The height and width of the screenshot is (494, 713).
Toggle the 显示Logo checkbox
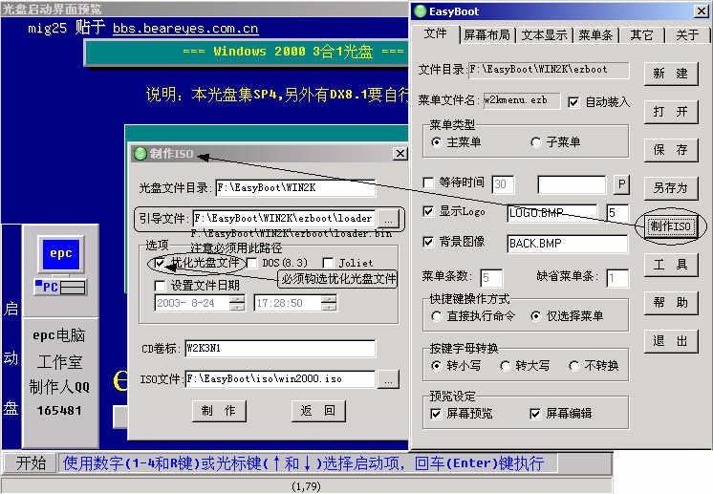(x=428, y=211)
